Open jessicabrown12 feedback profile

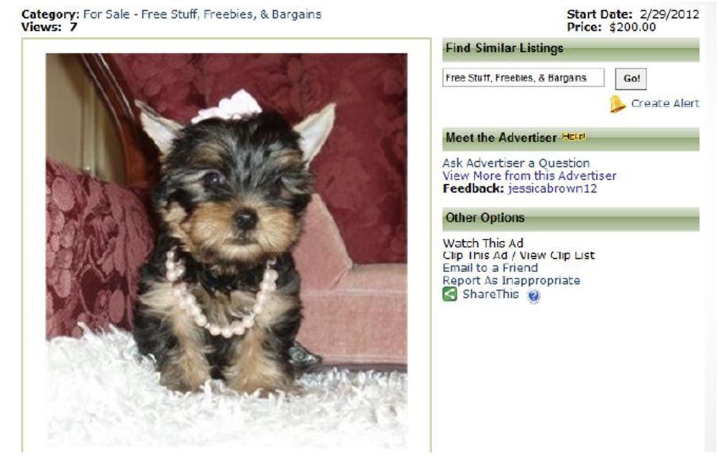point(552,188)
